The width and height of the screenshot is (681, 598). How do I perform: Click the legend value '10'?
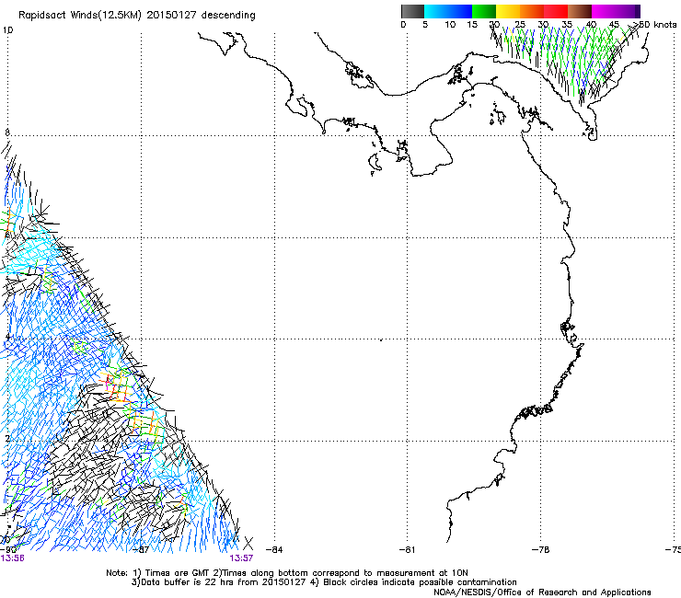450,25
